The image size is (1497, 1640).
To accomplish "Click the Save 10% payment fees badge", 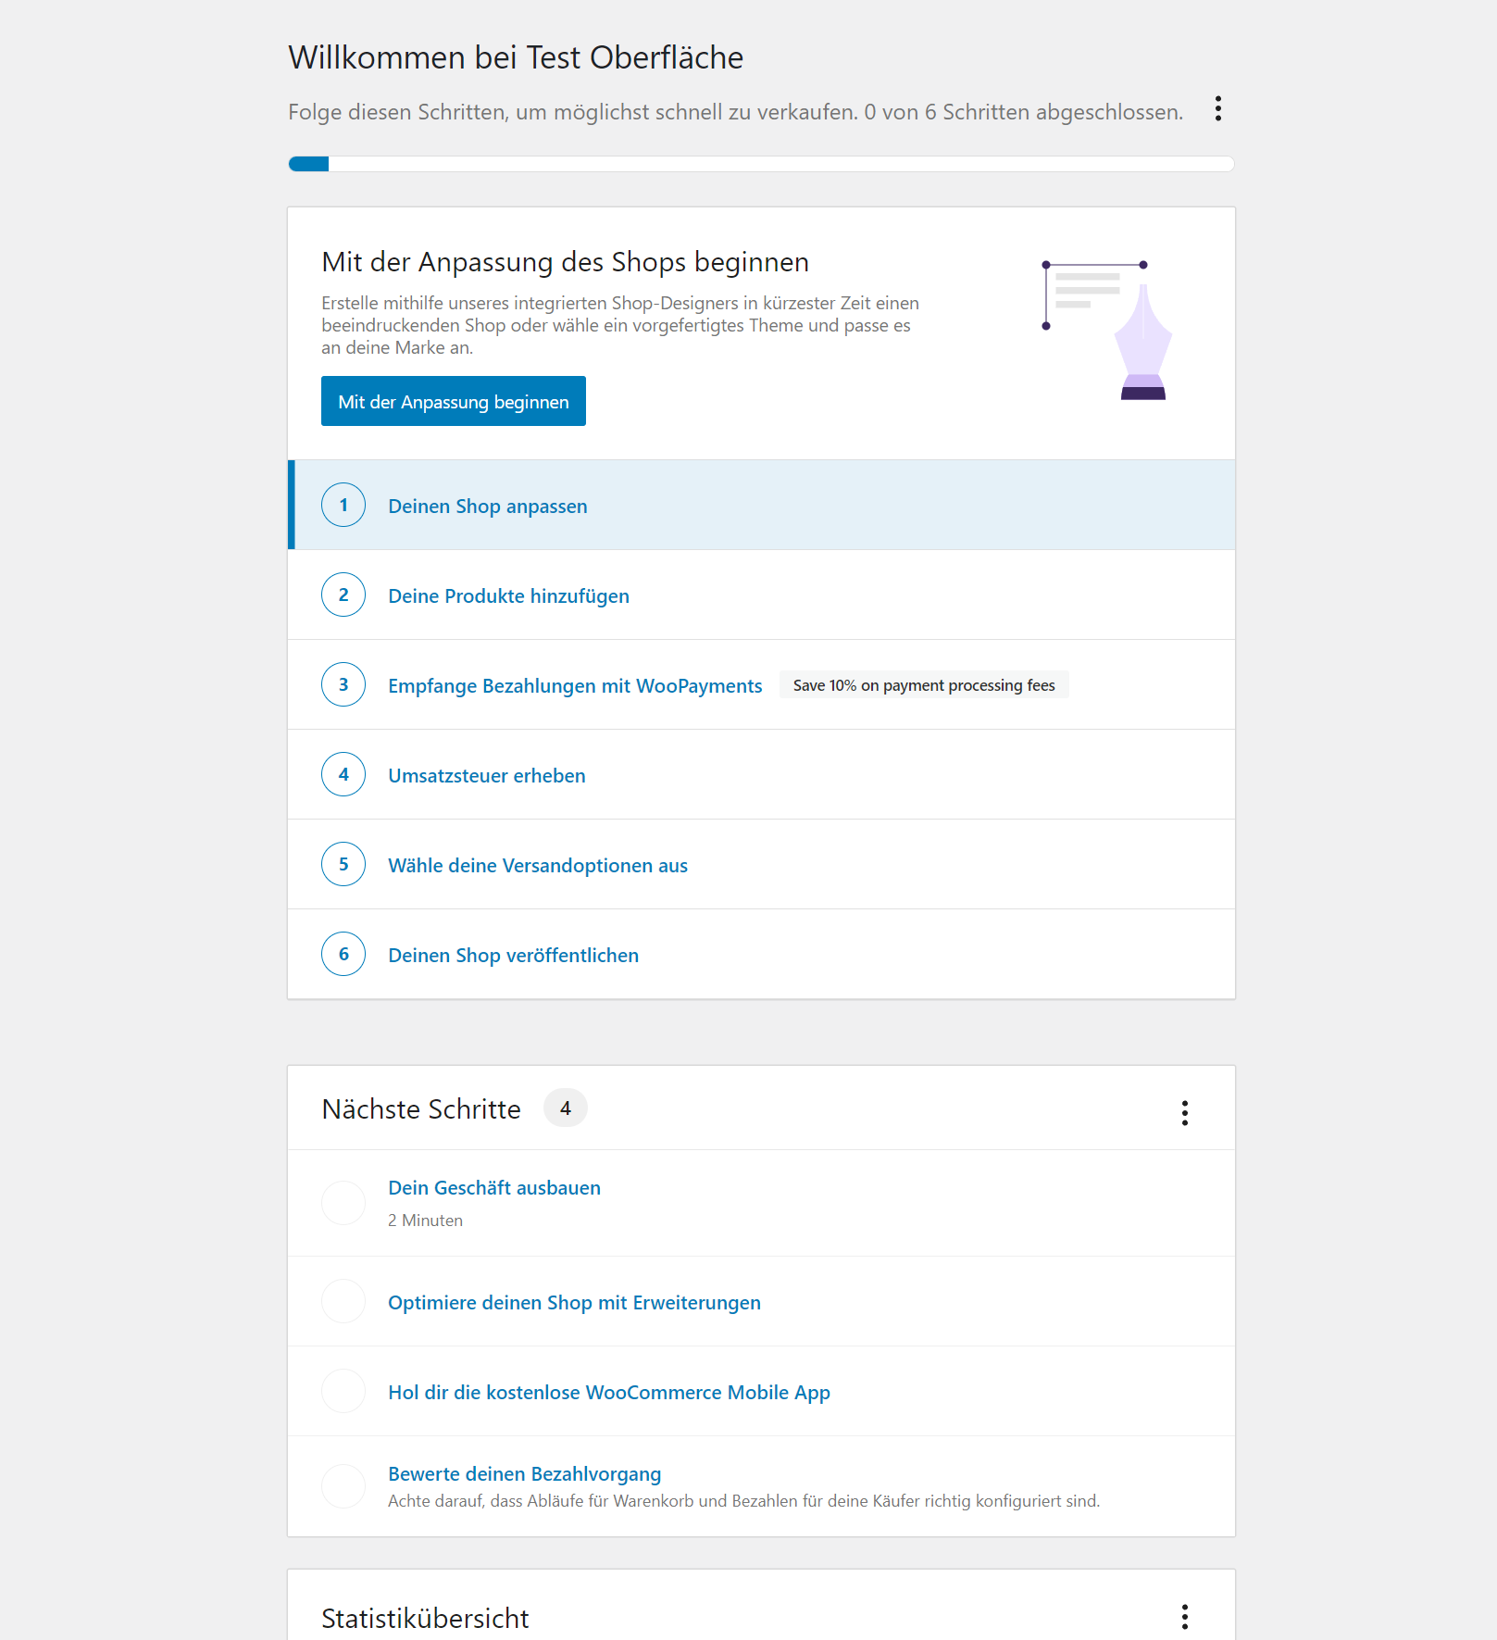I will [923, 684].
